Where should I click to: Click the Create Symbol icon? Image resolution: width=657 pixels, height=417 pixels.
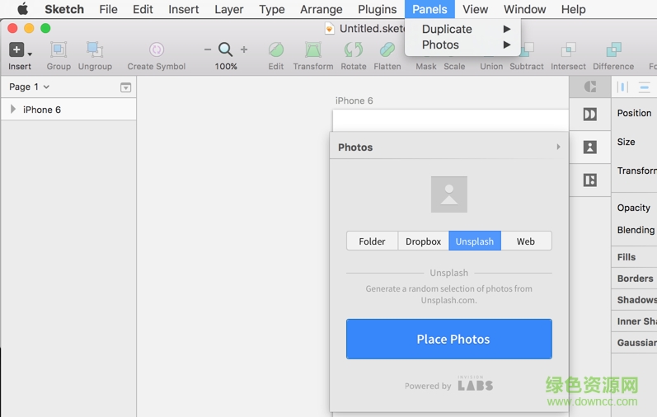click(157, 49)
